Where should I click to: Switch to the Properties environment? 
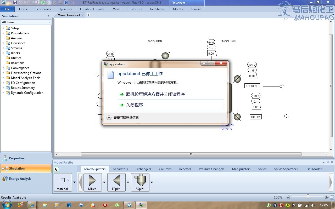[26, 158]
